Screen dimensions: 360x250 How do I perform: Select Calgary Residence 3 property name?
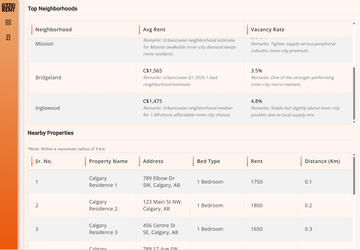click(x=103, y=229)
